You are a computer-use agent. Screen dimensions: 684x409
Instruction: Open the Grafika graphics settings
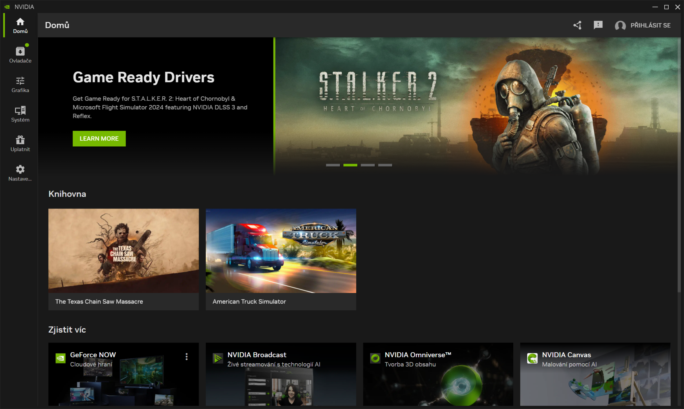(x=20, y=84)
